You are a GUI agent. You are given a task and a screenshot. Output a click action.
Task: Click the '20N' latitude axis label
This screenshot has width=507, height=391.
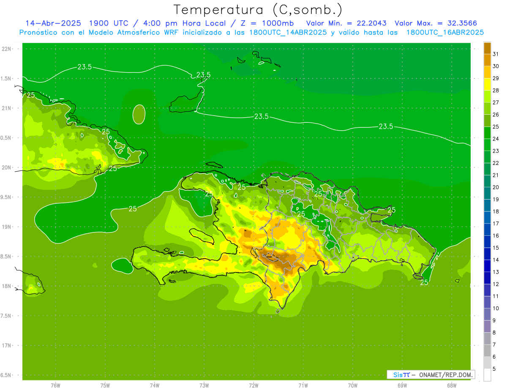pos(6,167)
